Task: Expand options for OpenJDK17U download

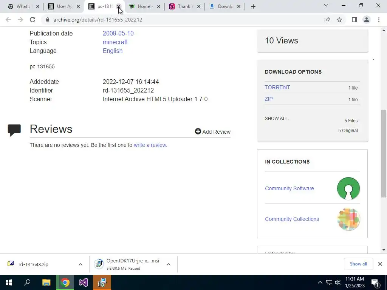Action: point(168,264)
